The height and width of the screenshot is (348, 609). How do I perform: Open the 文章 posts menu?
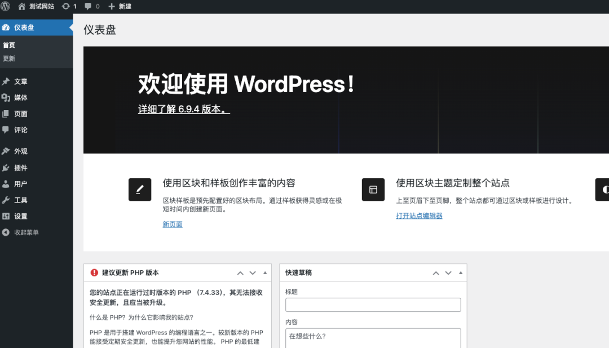(37, 82)
